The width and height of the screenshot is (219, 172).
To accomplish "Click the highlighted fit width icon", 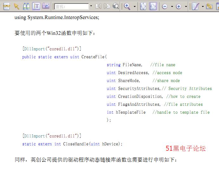I will [x=153, y=6].
